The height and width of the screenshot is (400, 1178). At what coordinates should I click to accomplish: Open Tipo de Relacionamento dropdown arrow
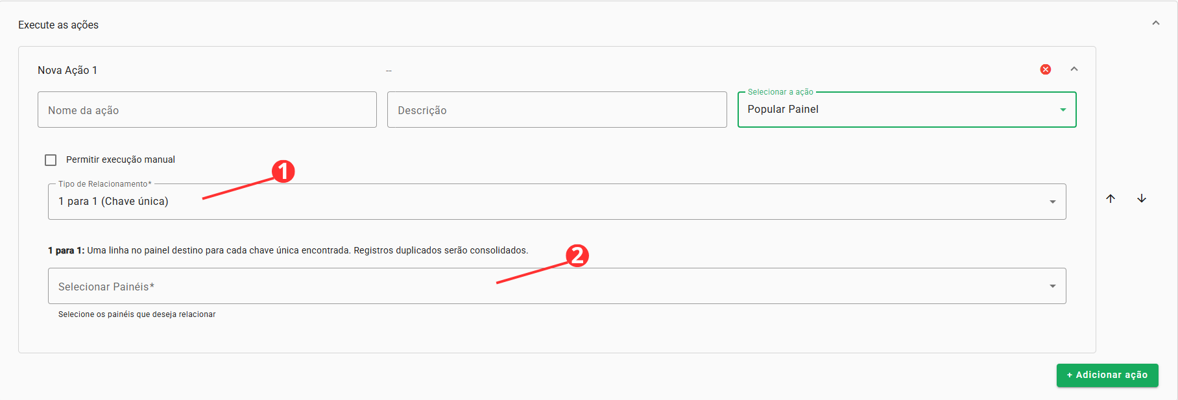pos(1053,202)
